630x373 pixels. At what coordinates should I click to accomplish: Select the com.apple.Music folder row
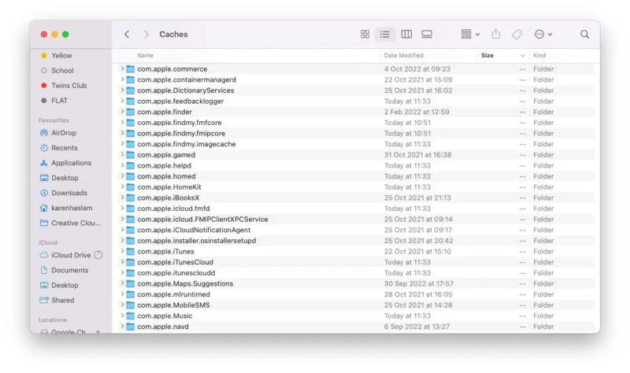[165, 316]
